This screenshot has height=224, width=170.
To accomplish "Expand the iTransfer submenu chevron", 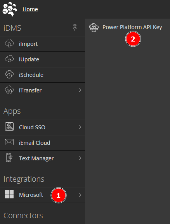I will pos(80,90).
